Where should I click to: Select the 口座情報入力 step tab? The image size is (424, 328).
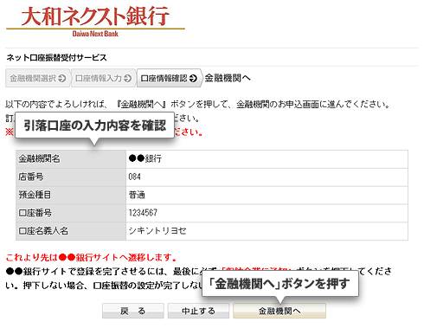103,78
